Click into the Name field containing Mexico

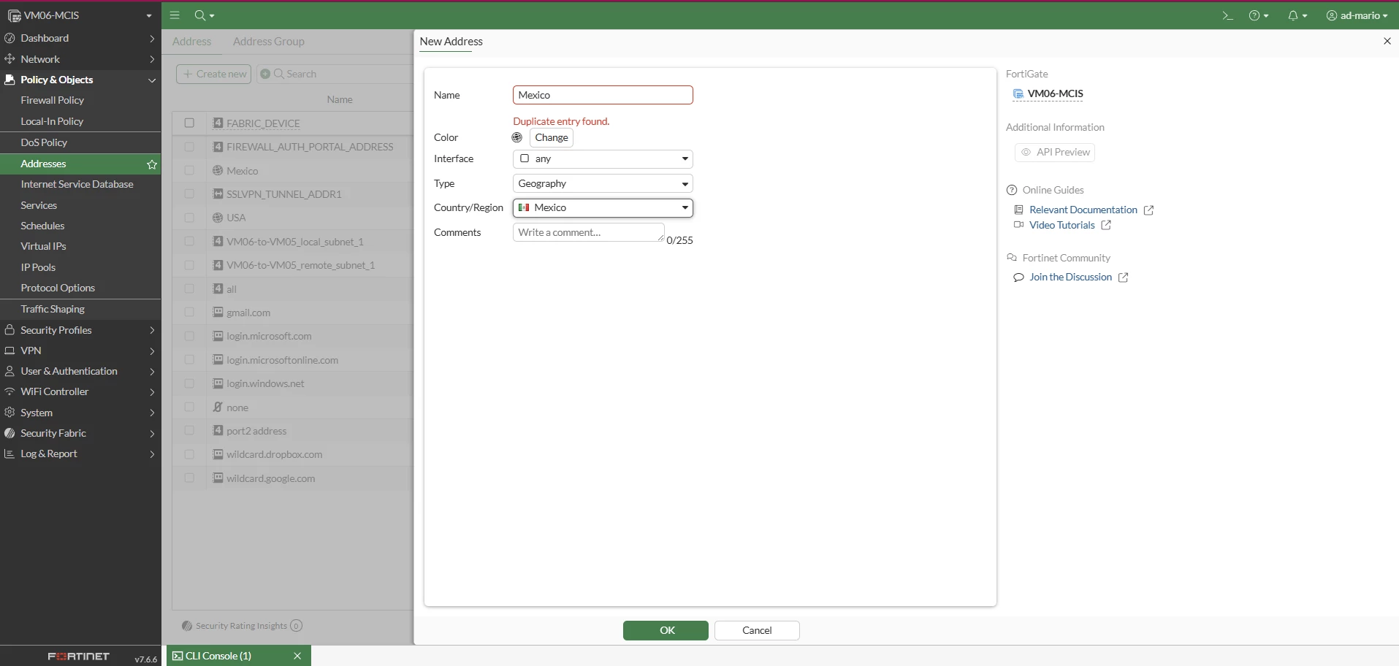[603, 95]
